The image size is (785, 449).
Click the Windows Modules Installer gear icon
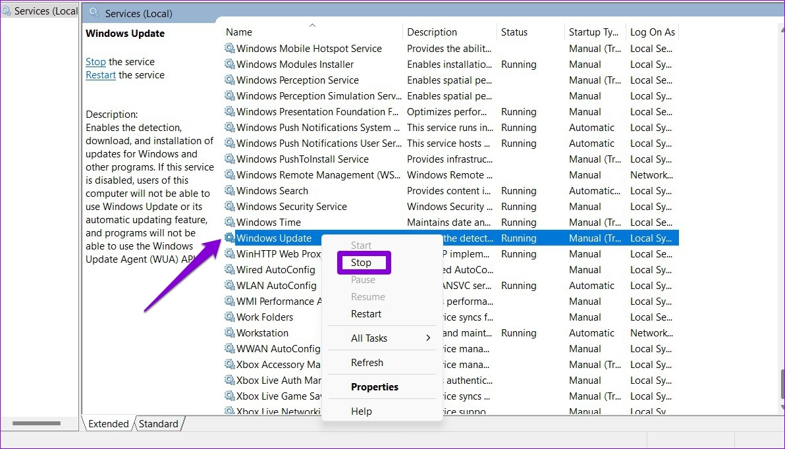click(229, 65)
